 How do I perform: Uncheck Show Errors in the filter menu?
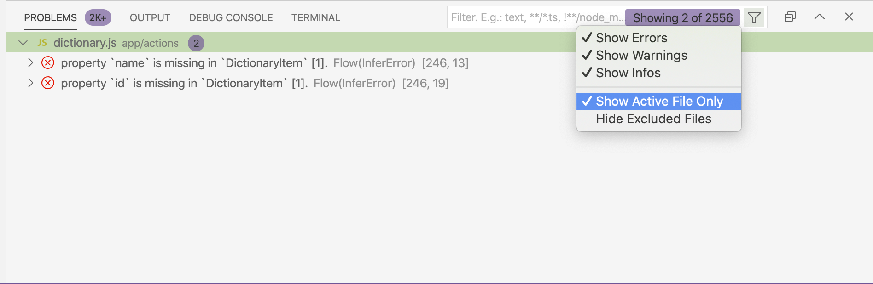coord(631,38)
